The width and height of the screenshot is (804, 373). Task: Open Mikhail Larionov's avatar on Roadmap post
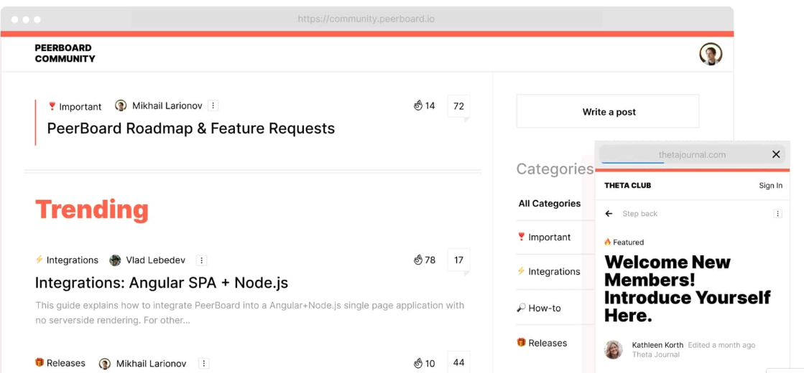pyautogui.click(x=121, y=106)
